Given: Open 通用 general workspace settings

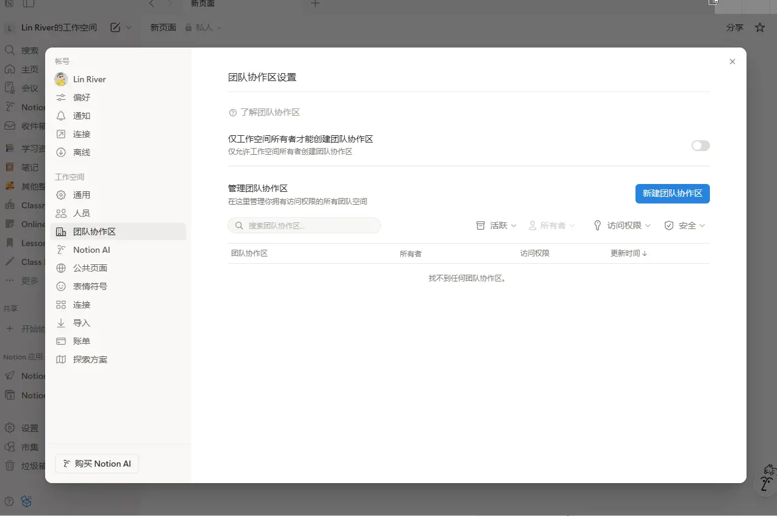Looking at the screenshot, I should (x=118, y=195).
